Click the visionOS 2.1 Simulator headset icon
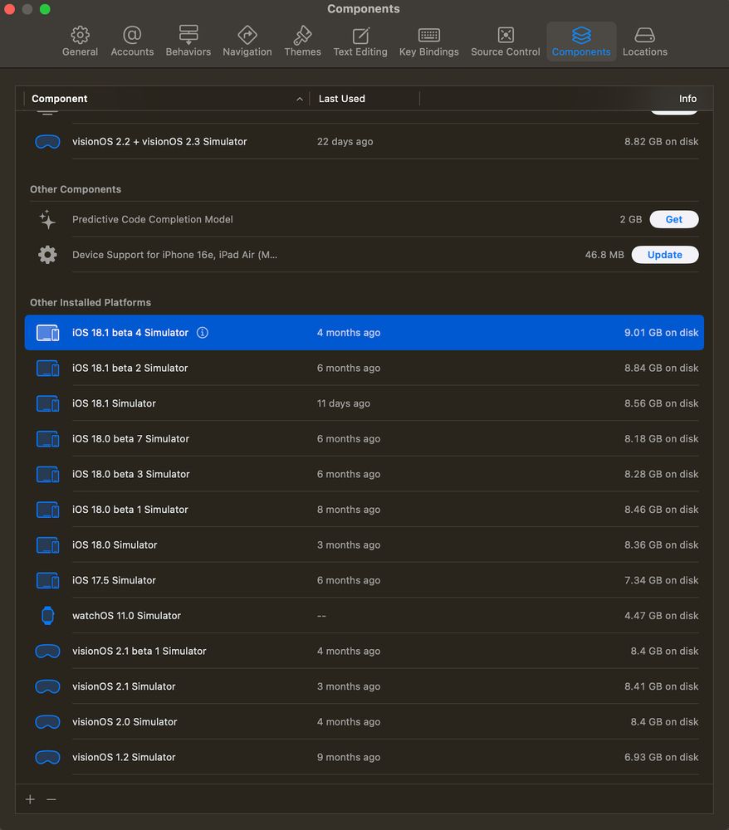Viewport: 729px width, 830px height. pyautogui.click(x=47, y=686)
